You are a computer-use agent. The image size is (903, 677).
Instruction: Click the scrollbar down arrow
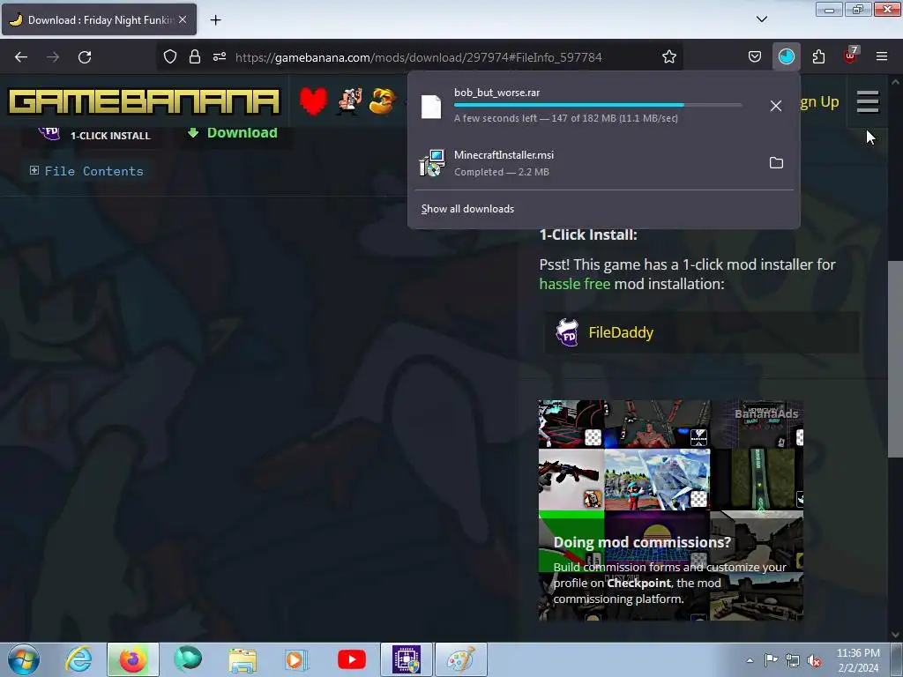tap(895, 635)
